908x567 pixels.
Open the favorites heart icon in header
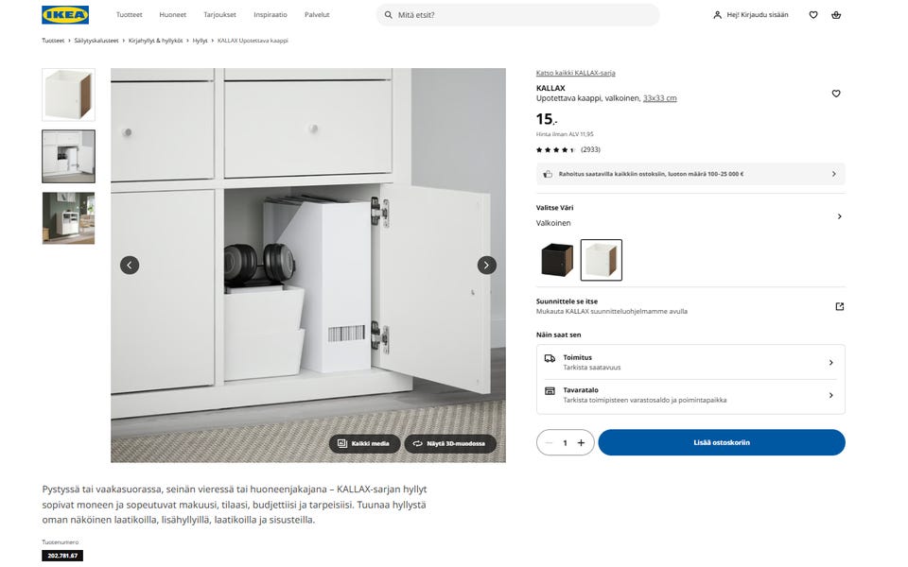(x=813, y=15)
